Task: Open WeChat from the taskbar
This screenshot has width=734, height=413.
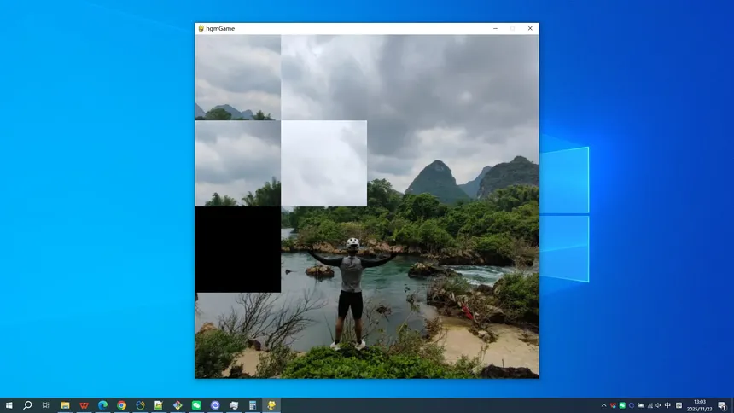Action: pos(196,405)
